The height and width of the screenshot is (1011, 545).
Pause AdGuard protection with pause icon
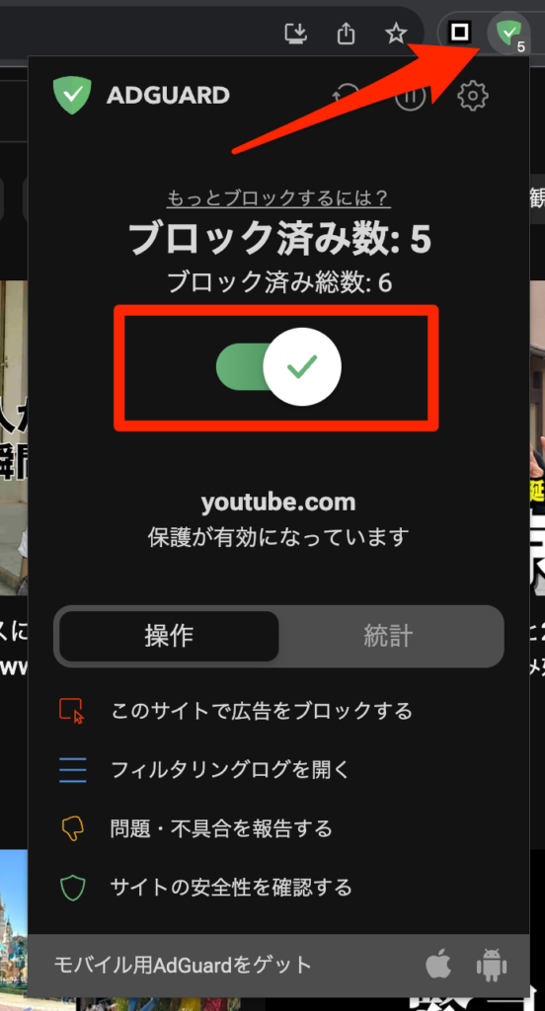410,96
